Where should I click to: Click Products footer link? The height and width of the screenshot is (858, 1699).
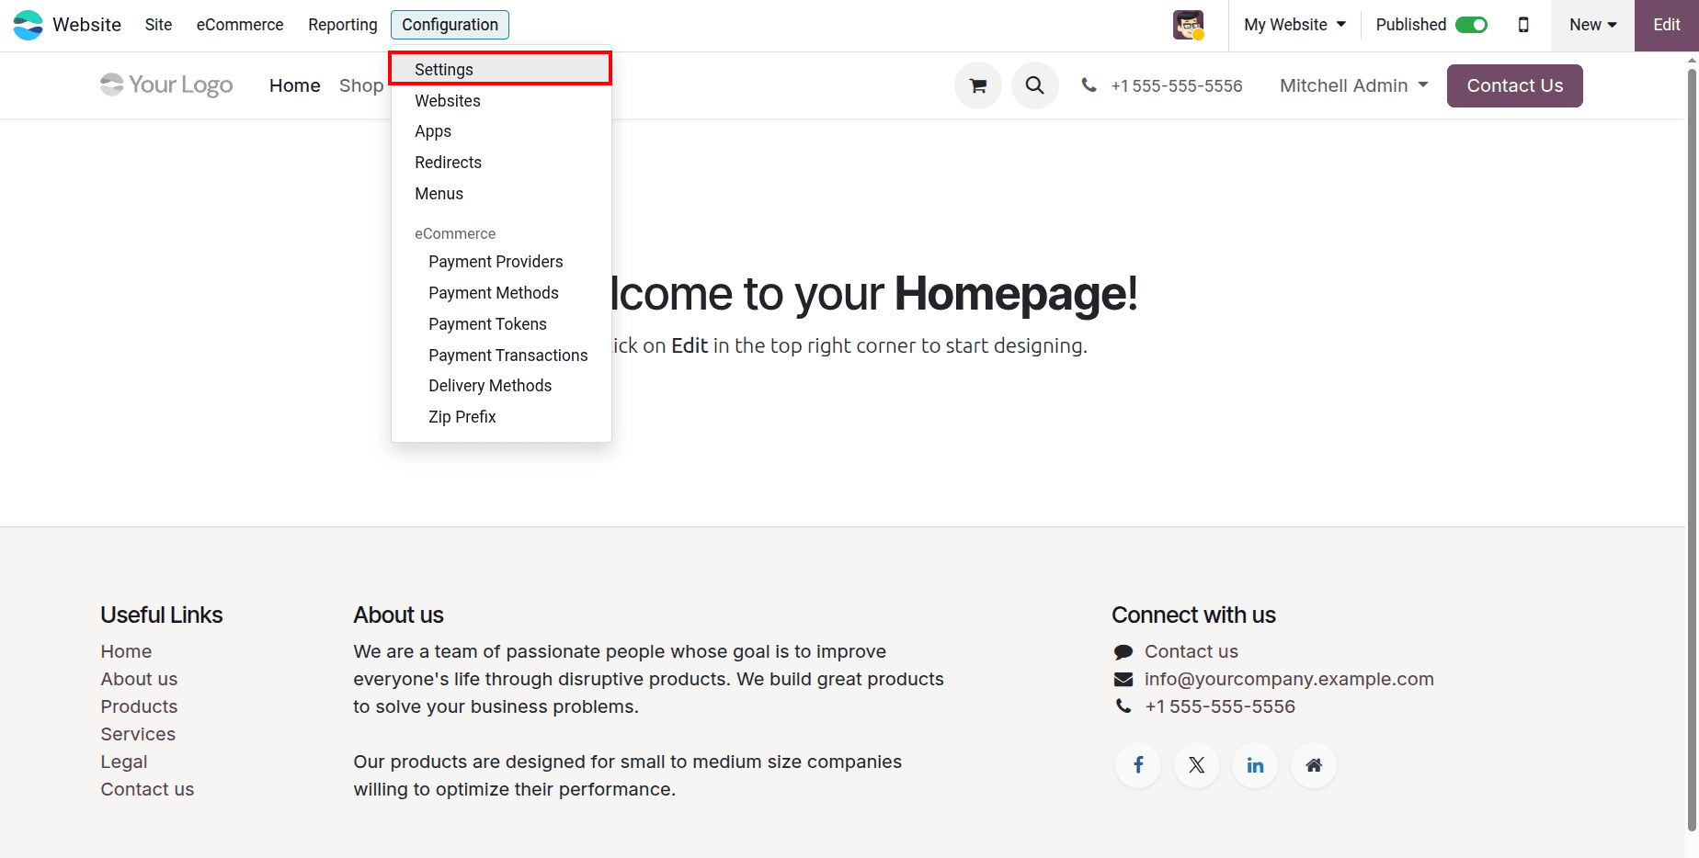pos(139,706)
